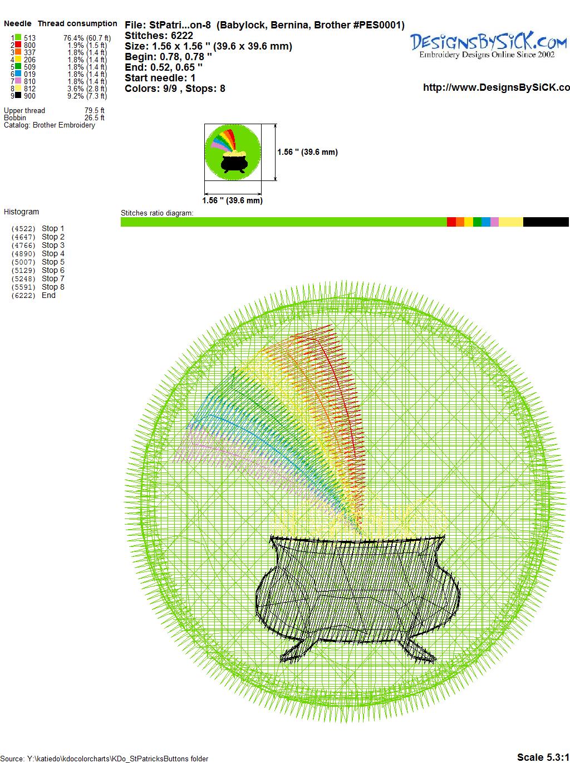The image size is (570, 763).
Task: Follow the http://www.DesignsBySiCK.co URL
Action: [496, 87]
